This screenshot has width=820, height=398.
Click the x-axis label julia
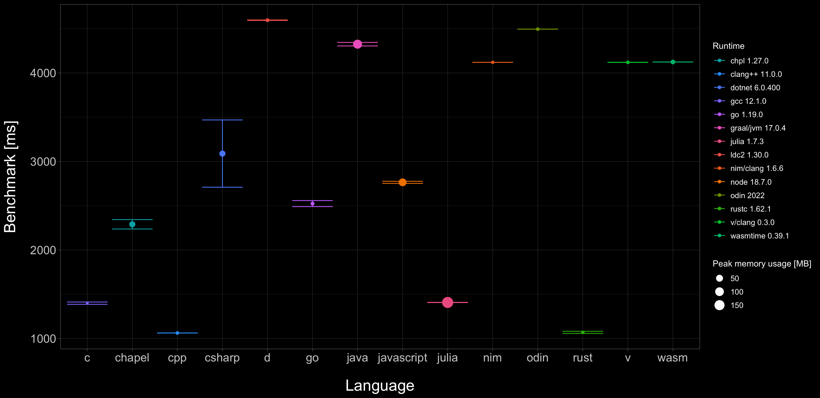[x=447, y=358]
